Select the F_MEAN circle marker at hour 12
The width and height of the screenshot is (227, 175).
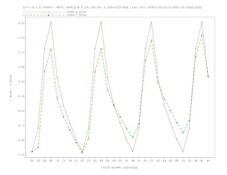(57, 98)
